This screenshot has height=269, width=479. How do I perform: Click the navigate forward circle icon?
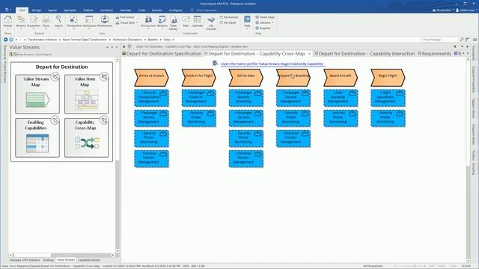click(x=11, y=40)
